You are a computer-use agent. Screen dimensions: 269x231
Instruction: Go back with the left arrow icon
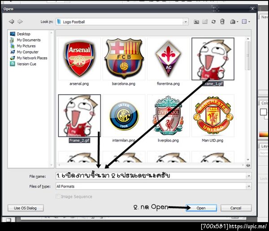click(x=12, y=21)
